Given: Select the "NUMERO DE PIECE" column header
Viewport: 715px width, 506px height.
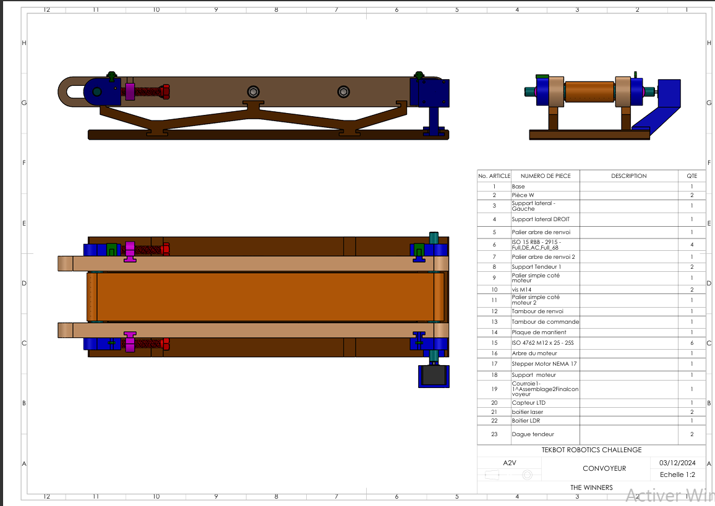Looking at the screenshot, I should 545,176.
